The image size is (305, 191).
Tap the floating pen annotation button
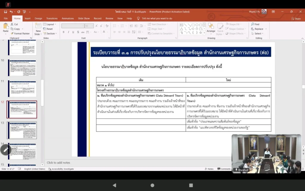tap(6, 150)
